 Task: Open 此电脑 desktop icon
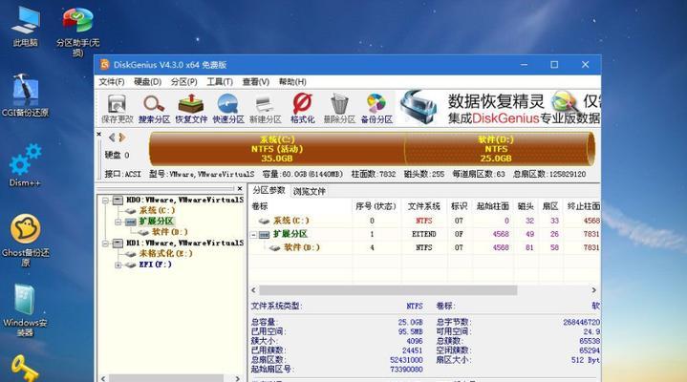[25, 27]
